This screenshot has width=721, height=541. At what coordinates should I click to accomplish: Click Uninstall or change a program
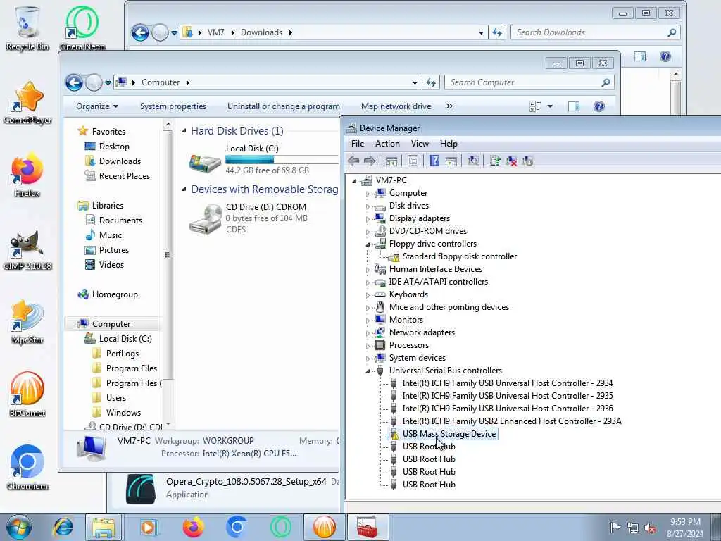pos(283,106)
